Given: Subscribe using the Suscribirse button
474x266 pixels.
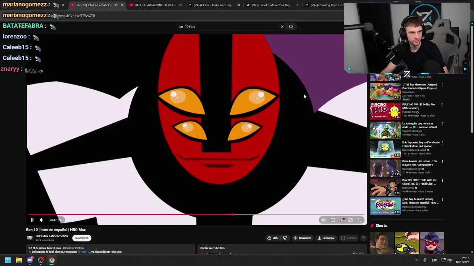Looking at the screenshot, I should (x=82, y=238).
